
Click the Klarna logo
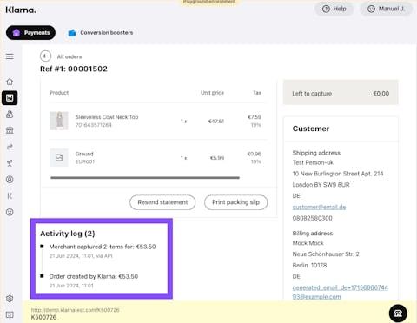21,10
